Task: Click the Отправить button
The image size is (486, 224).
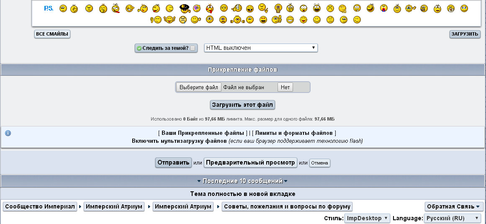Action: [x=173, y=162]
